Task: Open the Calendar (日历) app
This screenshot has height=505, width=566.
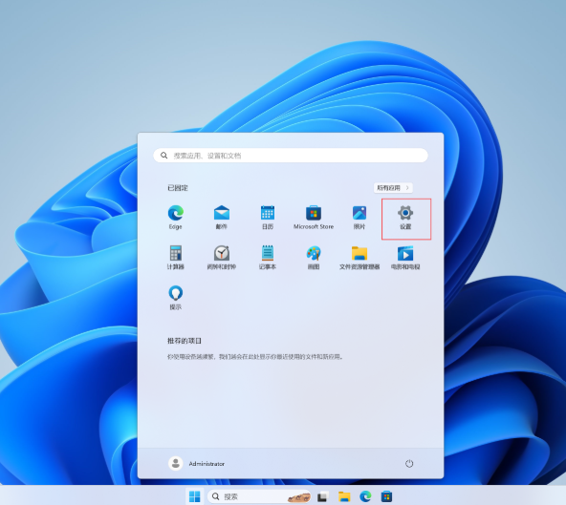Action: [x=268, y=218]
